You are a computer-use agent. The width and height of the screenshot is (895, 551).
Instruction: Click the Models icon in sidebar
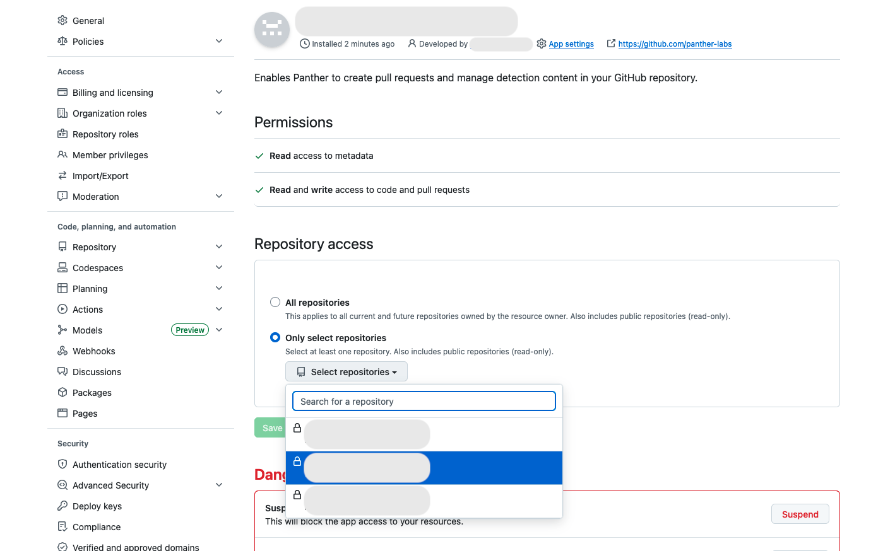click(x=62, y=330)
